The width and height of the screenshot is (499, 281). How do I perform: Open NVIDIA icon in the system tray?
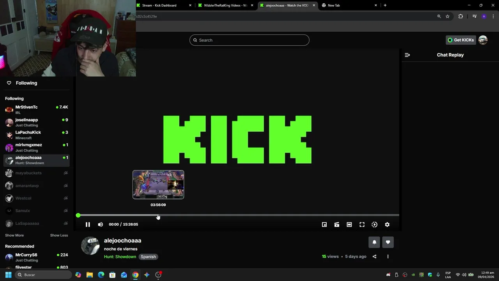(413, 275)
